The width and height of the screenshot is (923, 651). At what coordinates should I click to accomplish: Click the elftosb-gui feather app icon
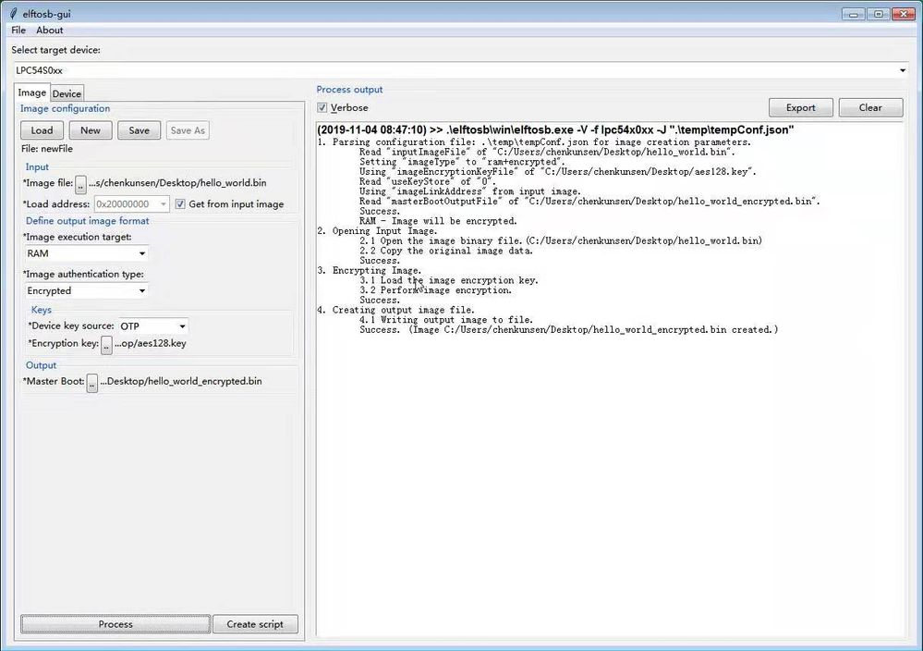pos(13,13)
